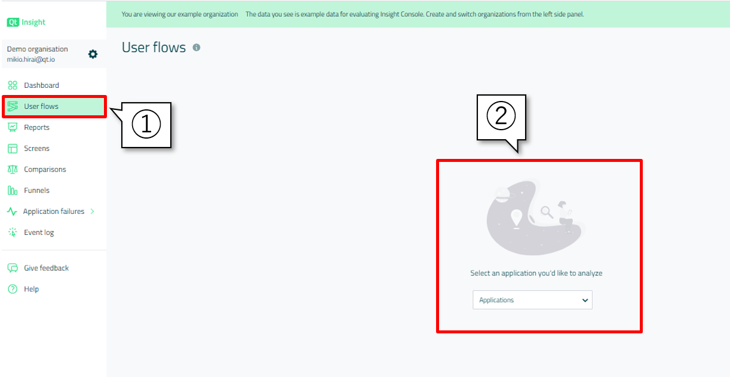This screenshot has width=730, height=377.
Task: Click the green example organization banner
Action: point(352,14)
